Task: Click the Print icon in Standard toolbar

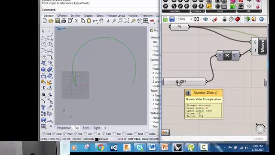Action: click(64, 21)
